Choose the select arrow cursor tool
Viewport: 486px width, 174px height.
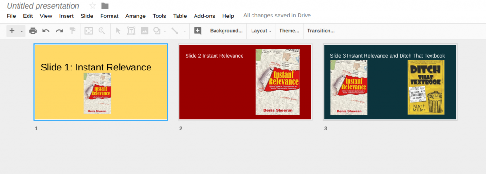point(118,31)
